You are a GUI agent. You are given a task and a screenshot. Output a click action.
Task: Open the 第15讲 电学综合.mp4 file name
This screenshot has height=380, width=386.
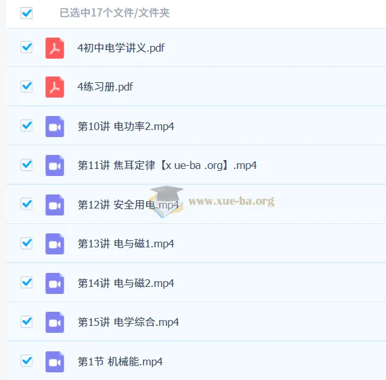coord(128,322)
